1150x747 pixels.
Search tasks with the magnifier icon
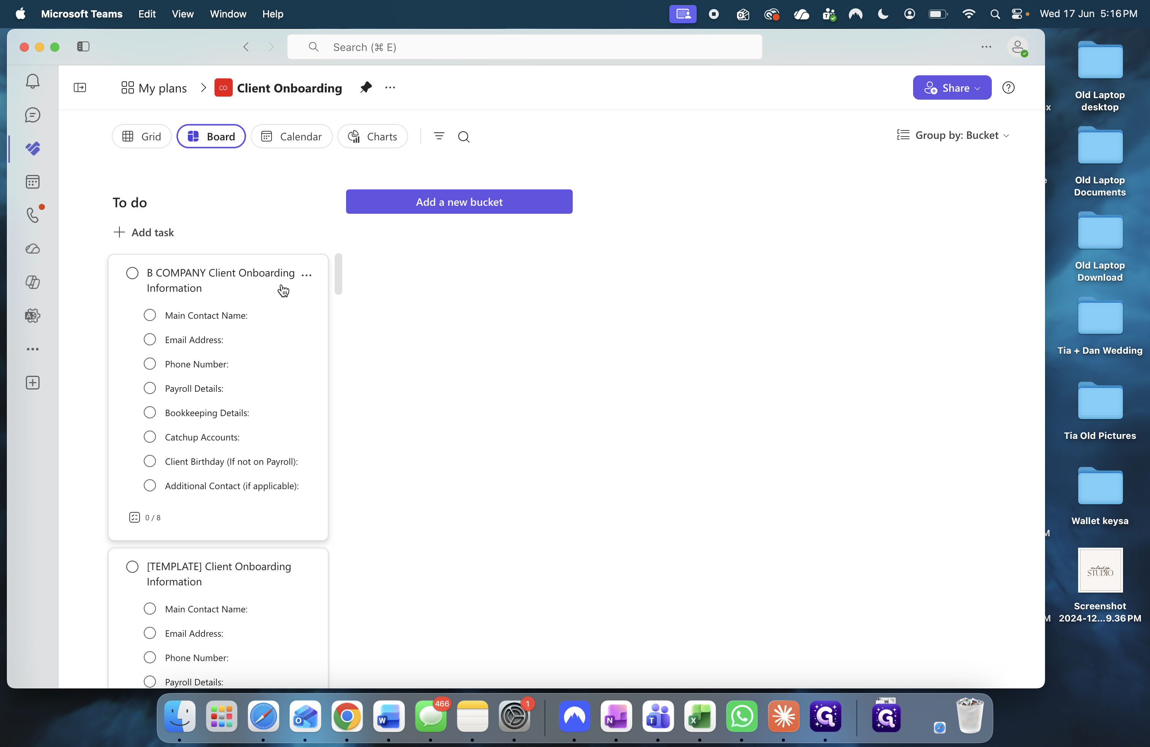click(x=464, y=137)
